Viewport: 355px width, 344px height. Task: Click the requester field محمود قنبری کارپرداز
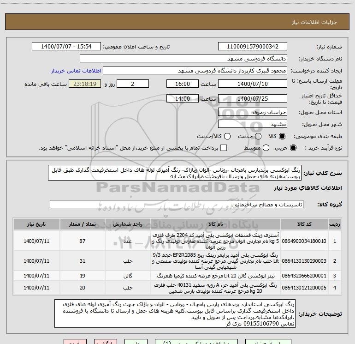(195, 71)
